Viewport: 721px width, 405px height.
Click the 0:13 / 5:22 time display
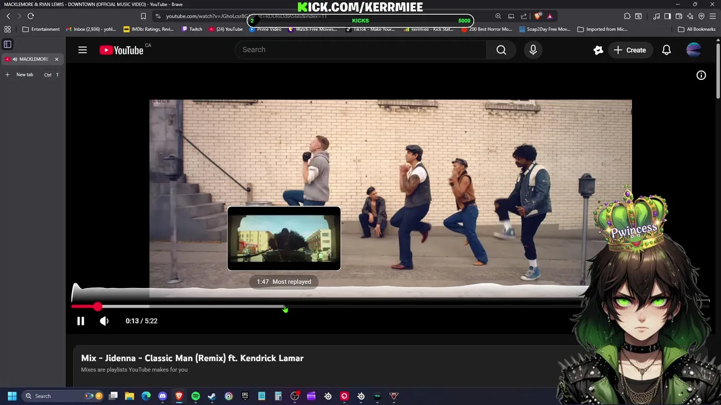click(x=141, y=321)
